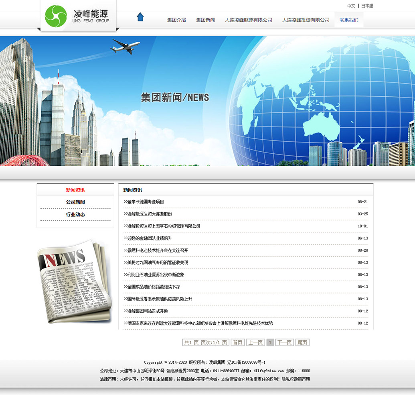Go to 大连凌峰能源有限公司 page
The height and width of the screenshot is (395, 415).
point(248,20)
